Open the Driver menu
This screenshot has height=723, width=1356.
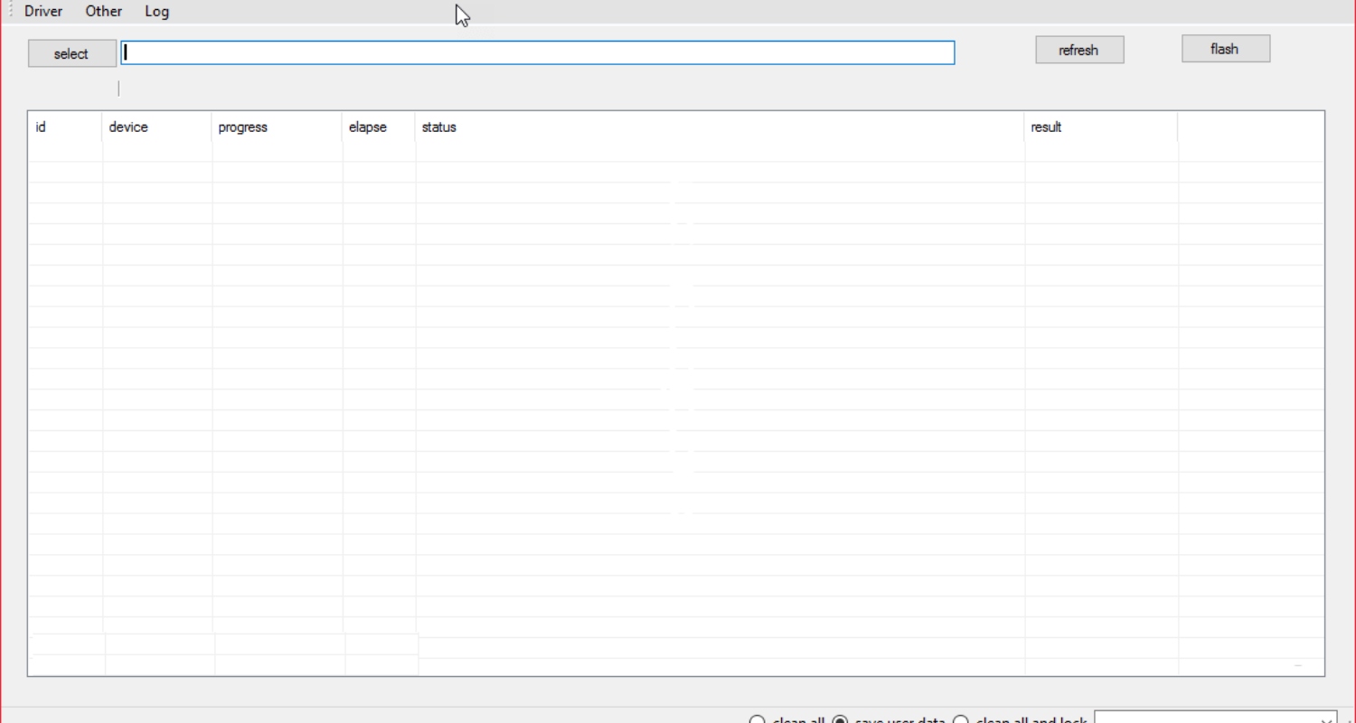click(x=43, y=12)
